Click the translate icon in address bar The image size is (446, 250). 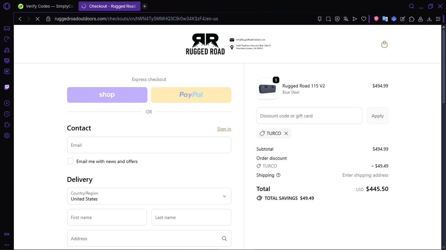coord(346,19)
